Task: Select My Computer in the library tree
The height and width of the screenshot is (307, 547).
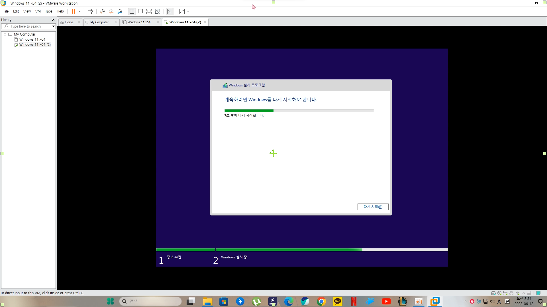Action: click(25, 34)
